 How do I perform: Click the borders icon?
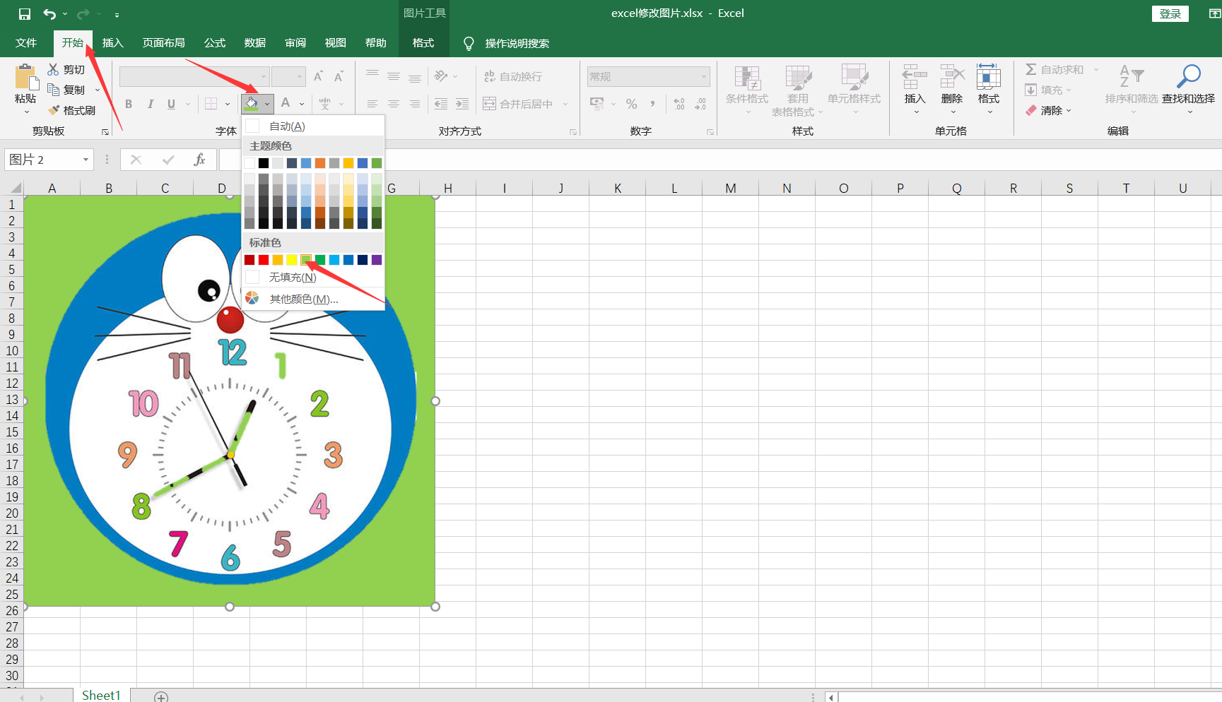[x=211, y=104]
